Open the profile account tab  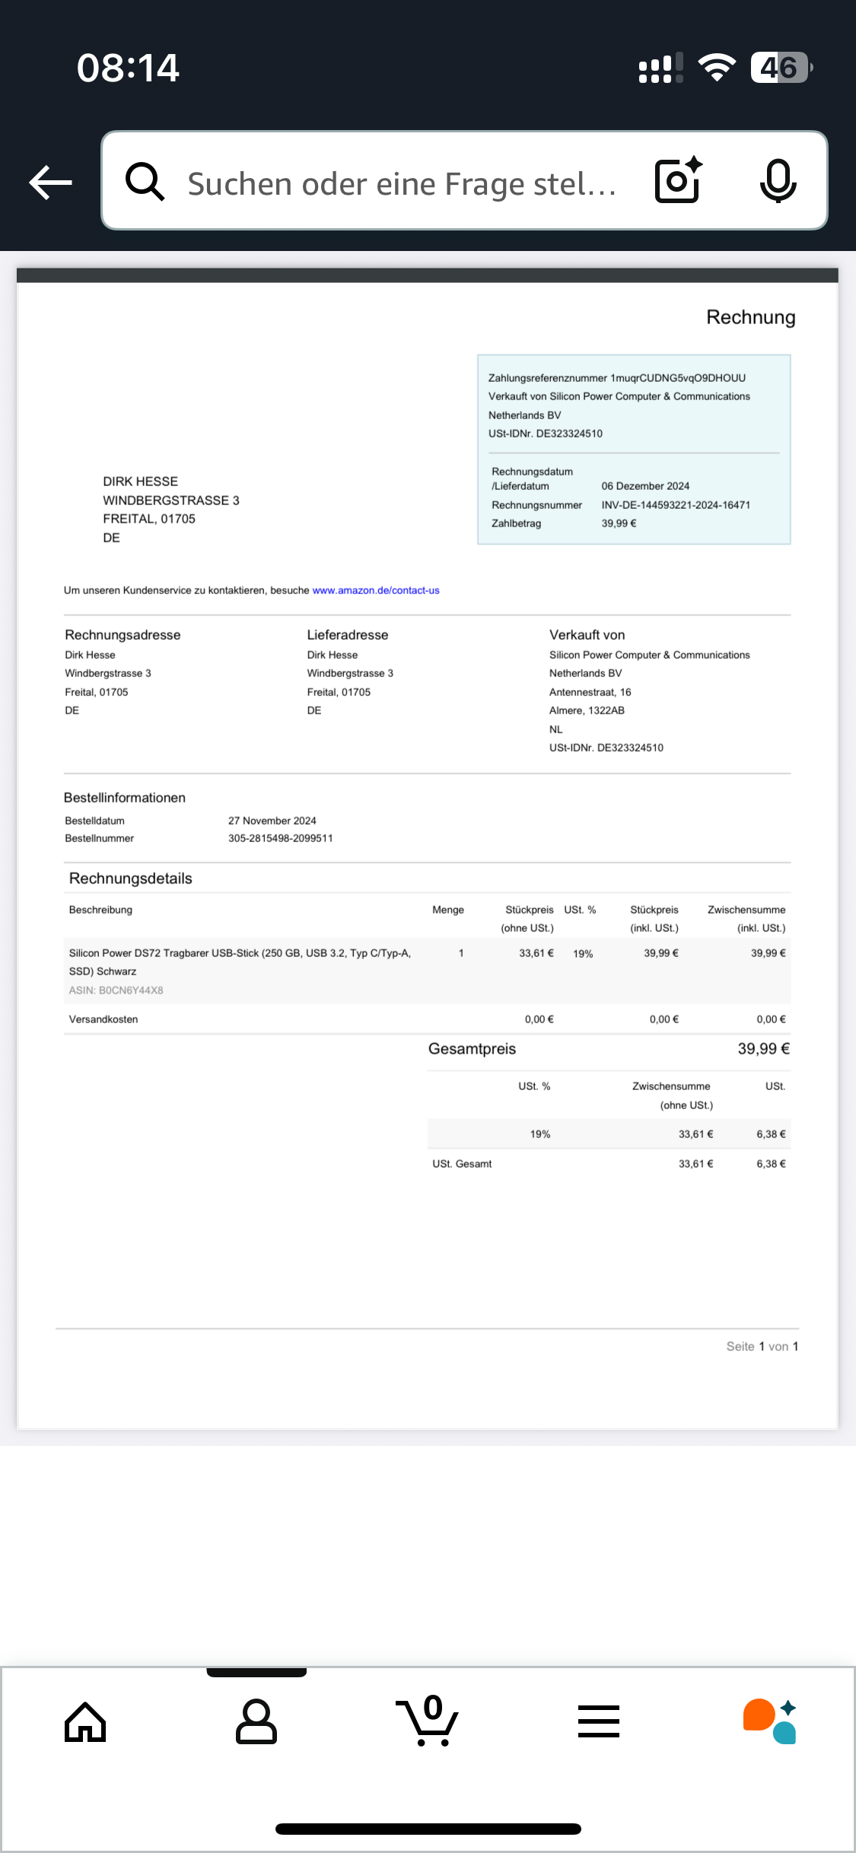(x=256, y=1721)
